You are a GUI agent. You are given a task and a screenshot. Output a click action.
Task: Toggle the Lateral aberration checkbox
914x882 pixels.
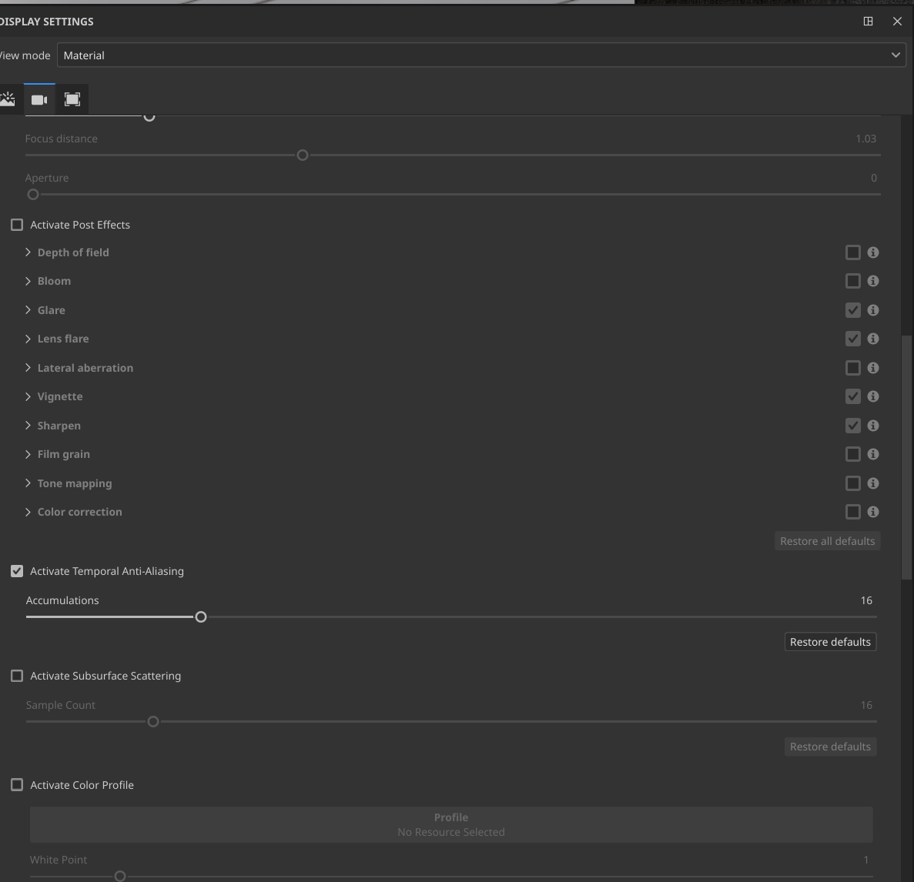click(853, 368)
